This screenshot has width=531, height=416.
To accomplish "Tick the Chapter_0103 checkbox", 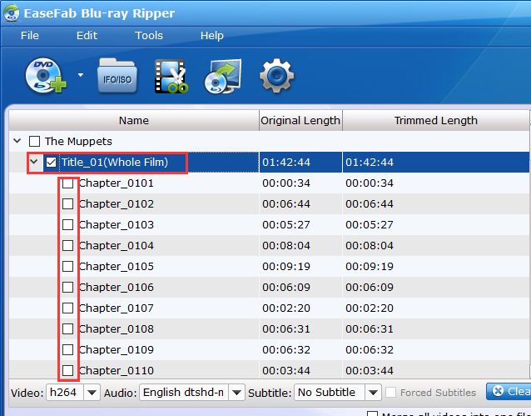I will tap(67, 224).
